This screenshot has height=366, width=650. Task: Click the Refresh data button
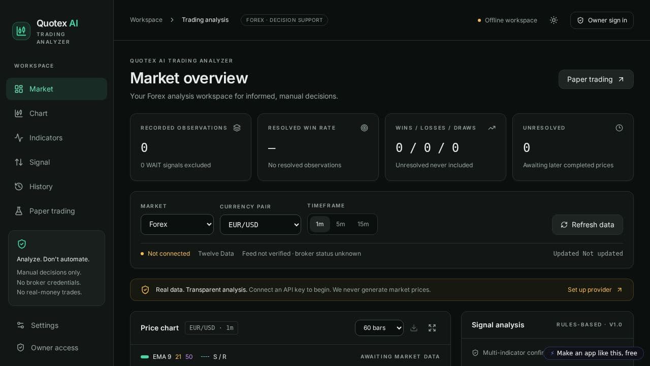point(588,225)
